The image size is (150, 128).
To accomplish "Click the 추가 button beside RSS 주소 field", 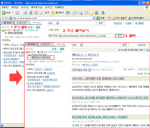I will (x=120, y=36).
